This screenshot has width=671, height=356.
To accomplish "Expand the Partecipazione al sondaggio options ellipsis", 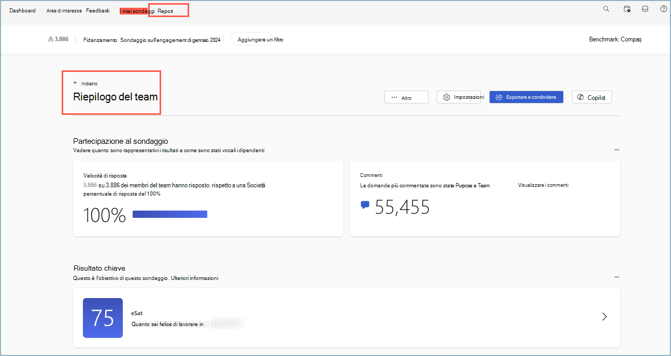I will pyautogui.click(x=617, y=150).
